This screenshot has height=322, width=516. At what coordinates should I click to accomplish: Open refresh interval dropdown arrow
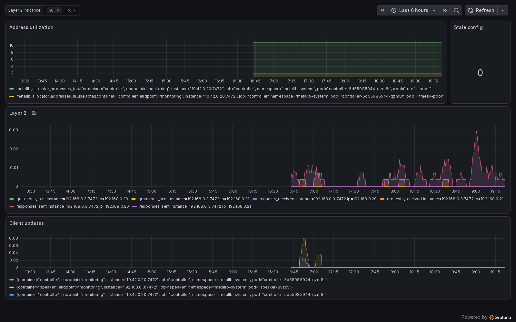[x=503, y=10]
